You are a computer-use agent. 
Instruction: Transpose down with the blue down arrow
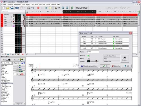click(x=24, y=63)
